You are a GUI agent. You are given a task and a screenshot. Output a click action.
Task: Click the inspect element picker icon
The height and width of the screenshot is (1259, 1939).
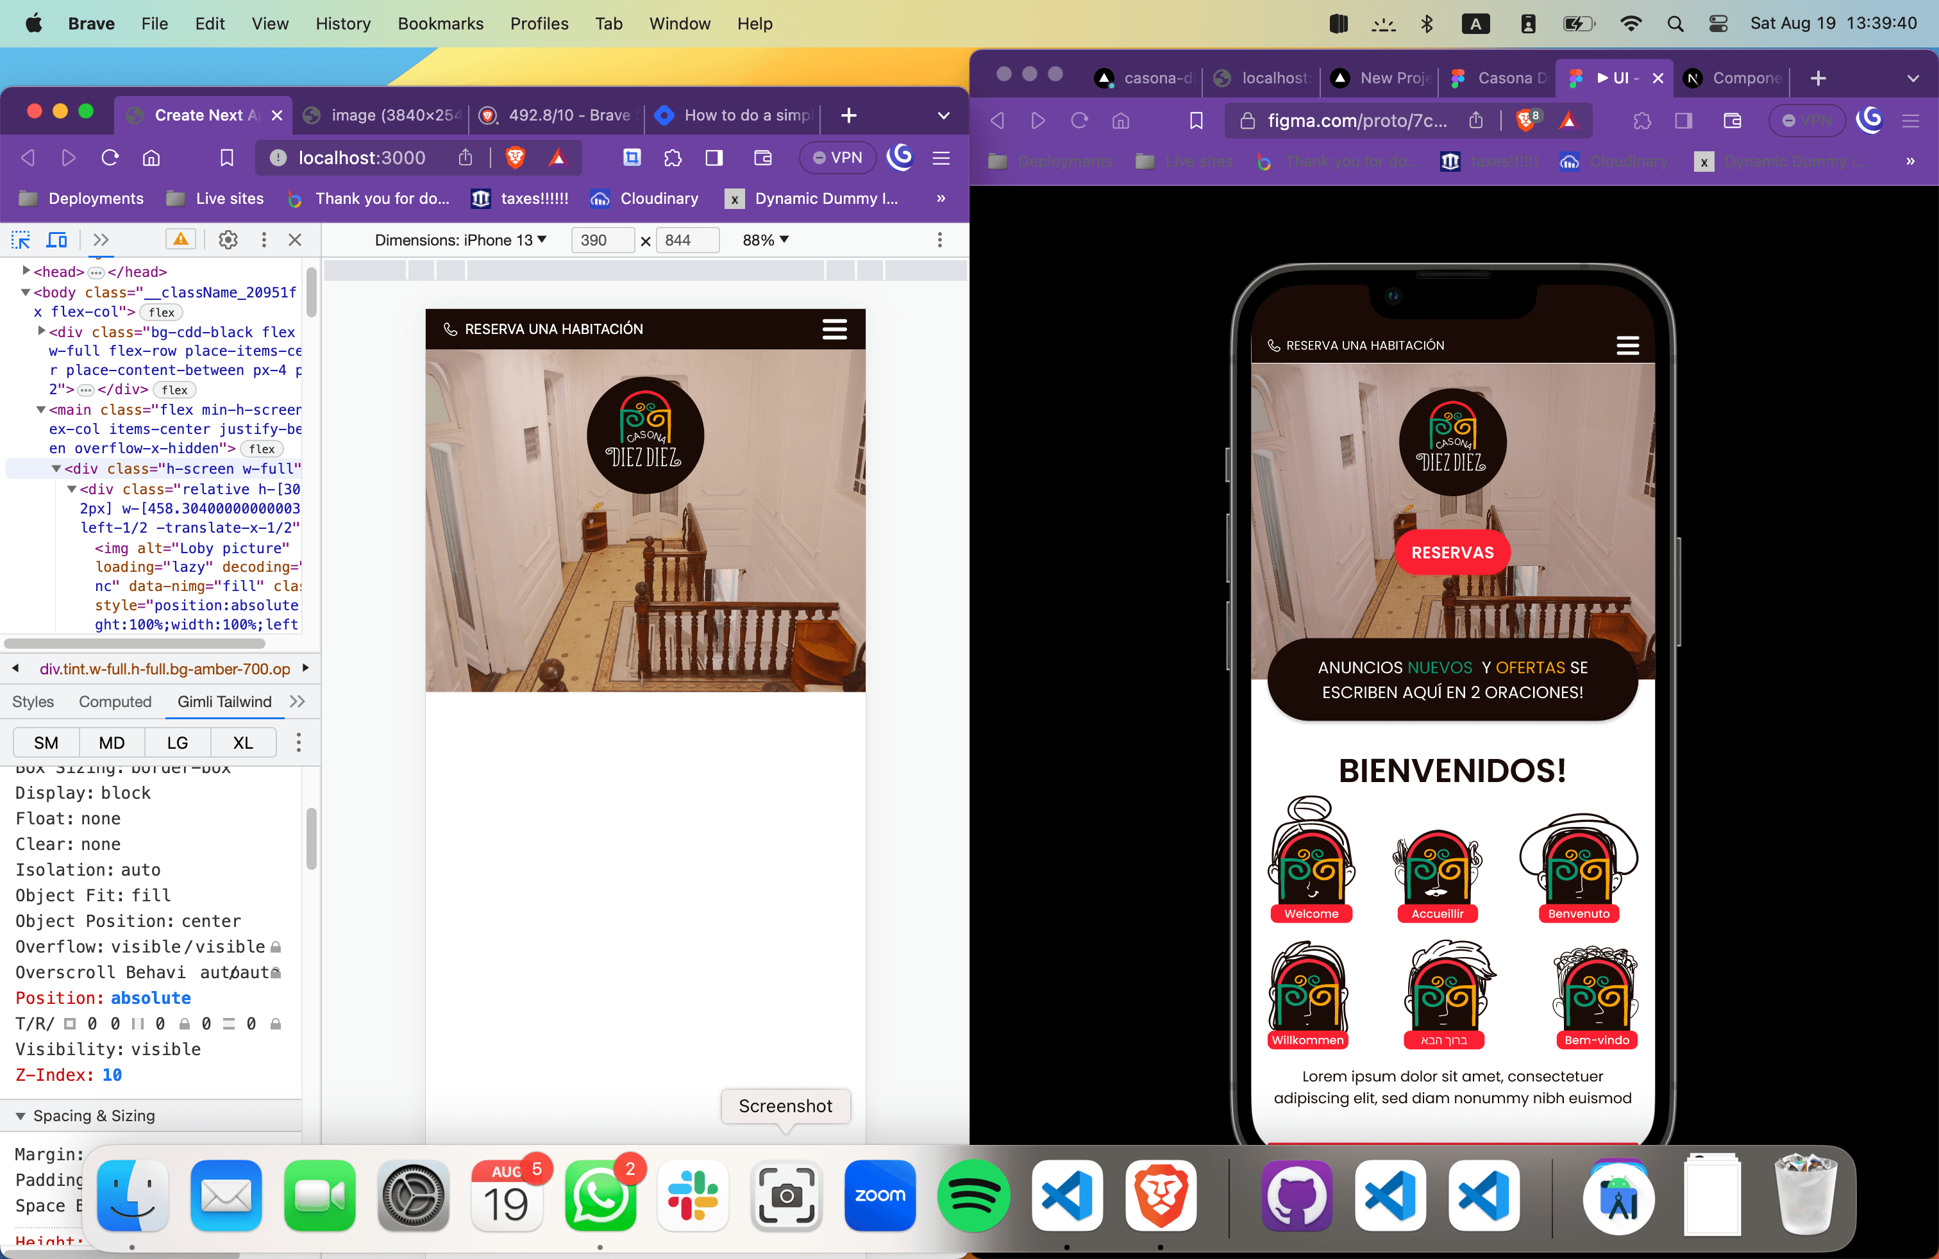click(21, 239)
